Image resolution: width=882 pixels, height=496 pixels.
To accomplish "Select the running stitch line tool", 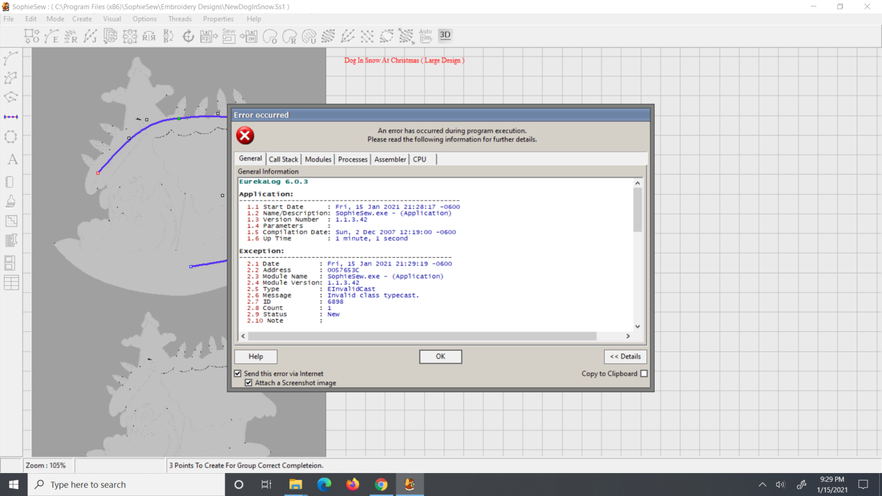I will (x=11, y=117).
